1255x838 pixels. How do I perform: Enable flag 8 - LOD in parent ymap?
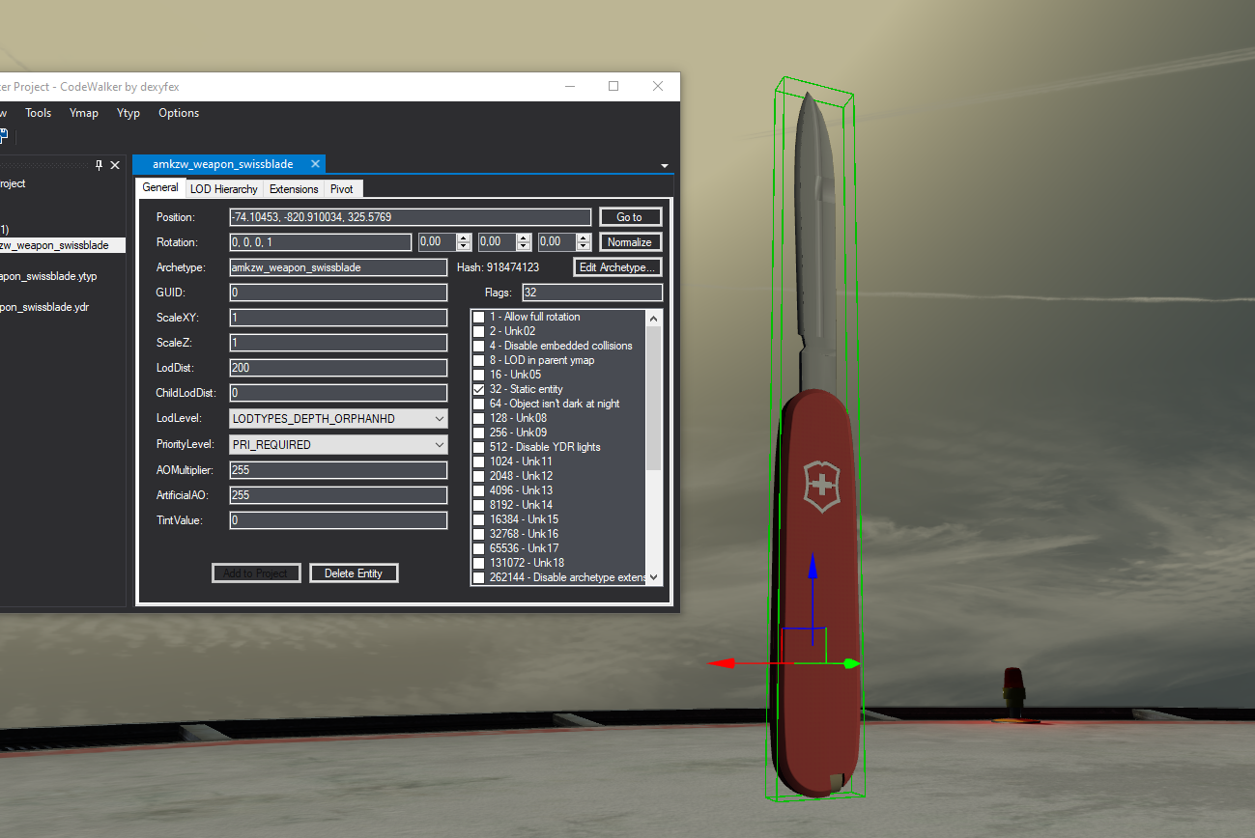(x=478, y=360)
